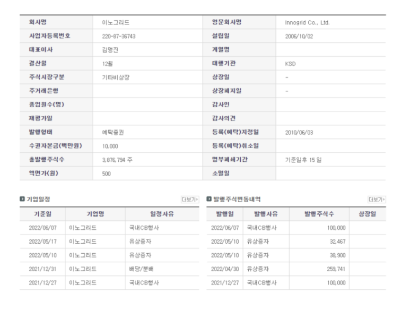
Task: Click schedule date 2021/12/31
Action: (42, 269)
